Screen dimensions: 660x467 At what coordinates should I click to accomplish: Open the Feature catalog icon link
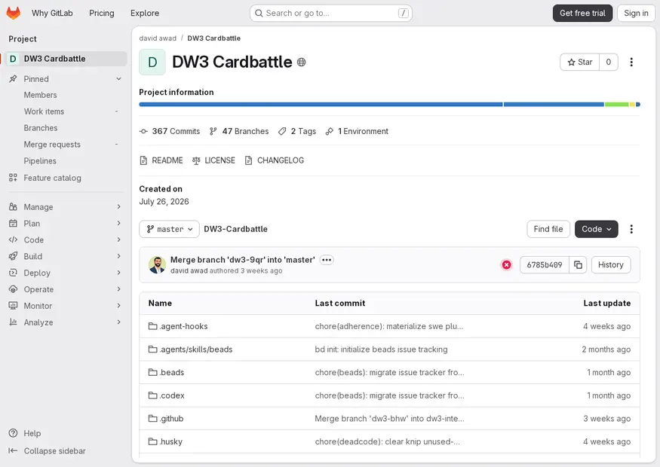pos(13,178)
